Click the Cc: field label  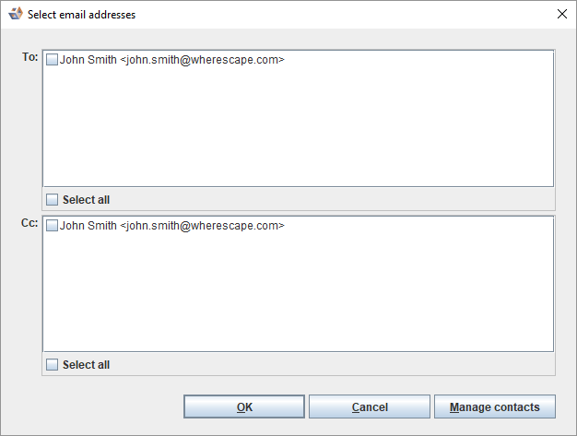(29, 223)
